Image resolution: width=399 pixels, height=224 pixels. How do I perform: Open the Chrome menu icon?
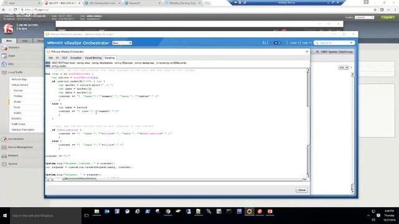(395, 10)
